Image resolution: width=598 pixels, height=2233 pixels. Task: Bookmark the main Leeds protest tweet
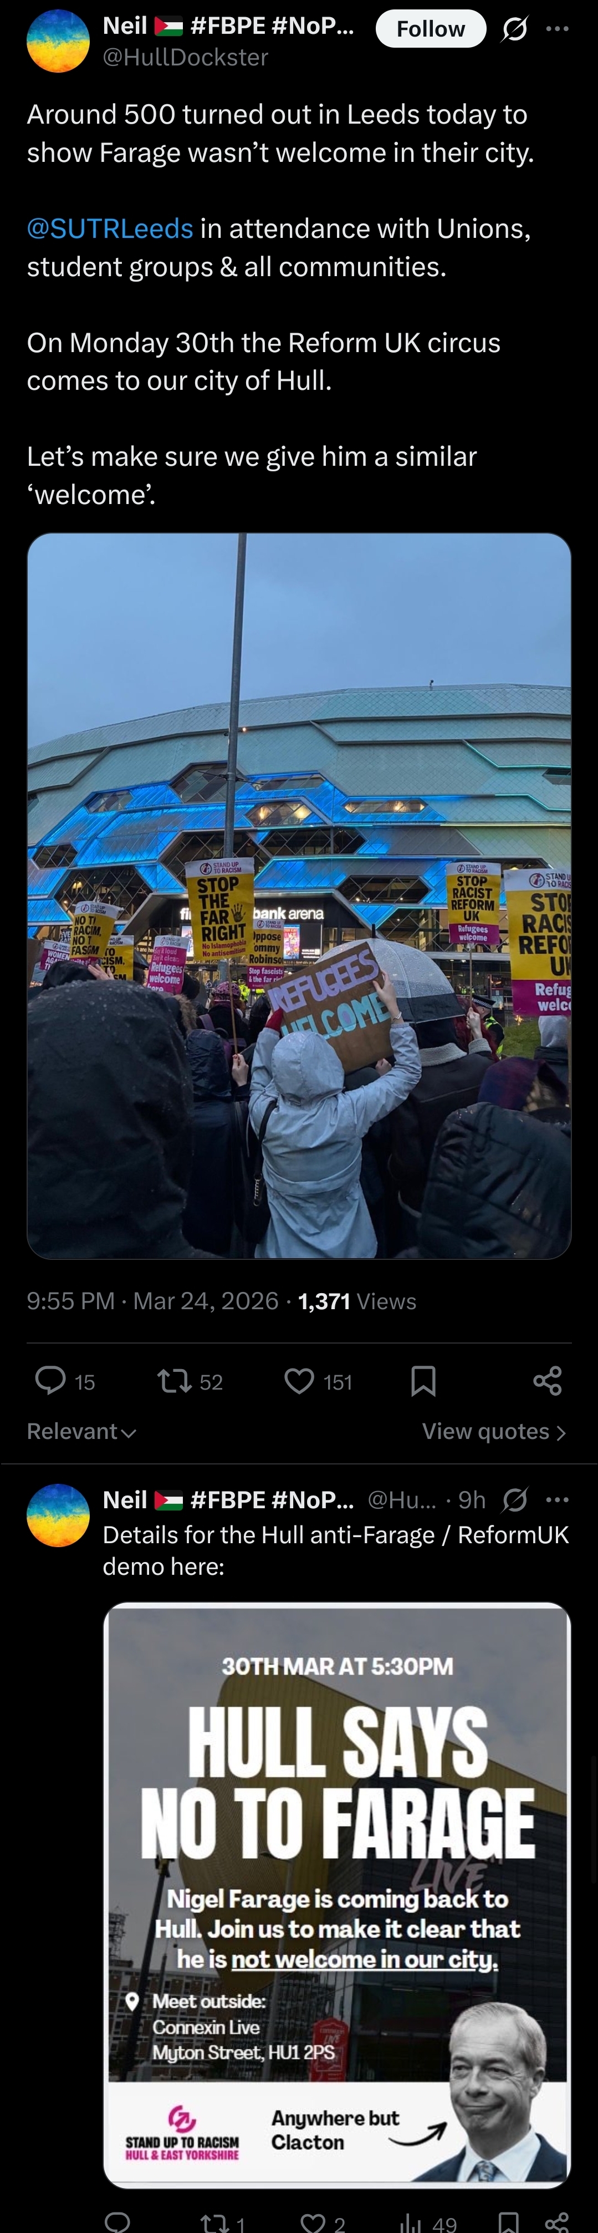(x=423, y=1380)
